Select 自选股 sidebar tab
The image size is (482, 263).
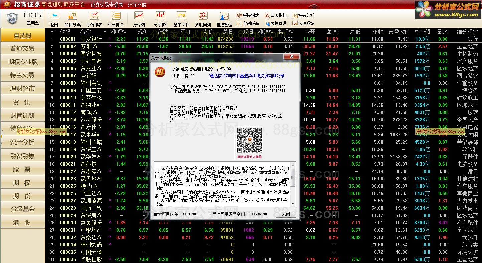(x=23, y=35)
